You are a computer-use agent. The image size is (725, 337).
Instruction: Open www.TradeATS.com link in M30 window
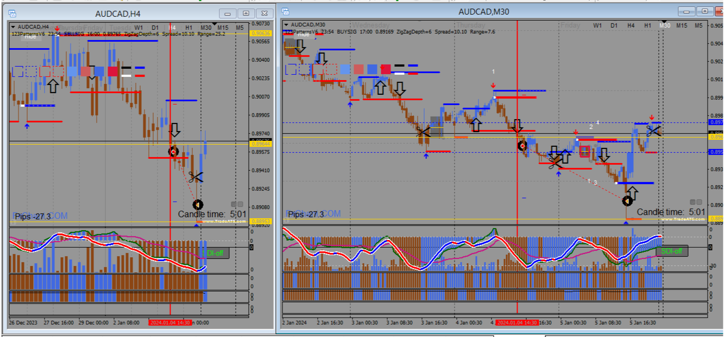pyautogui.click(x=683, y=219)
